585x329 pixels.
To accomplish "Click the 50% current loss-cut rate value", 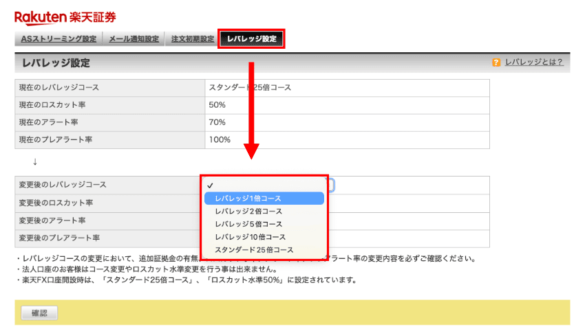I will pos(217,105).
